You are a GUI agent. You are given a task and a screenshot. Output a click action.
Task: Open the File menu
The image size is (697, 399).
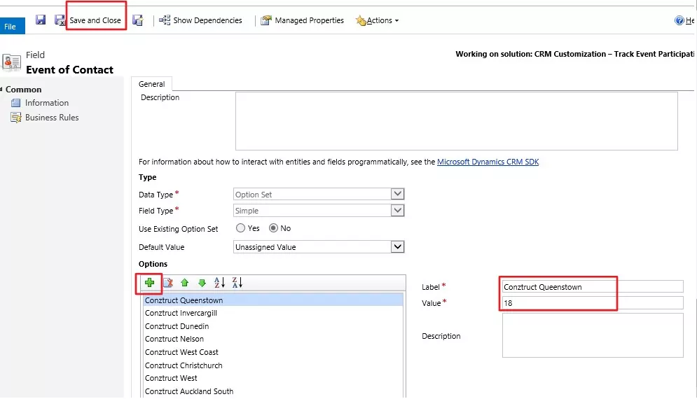(13, 26)
